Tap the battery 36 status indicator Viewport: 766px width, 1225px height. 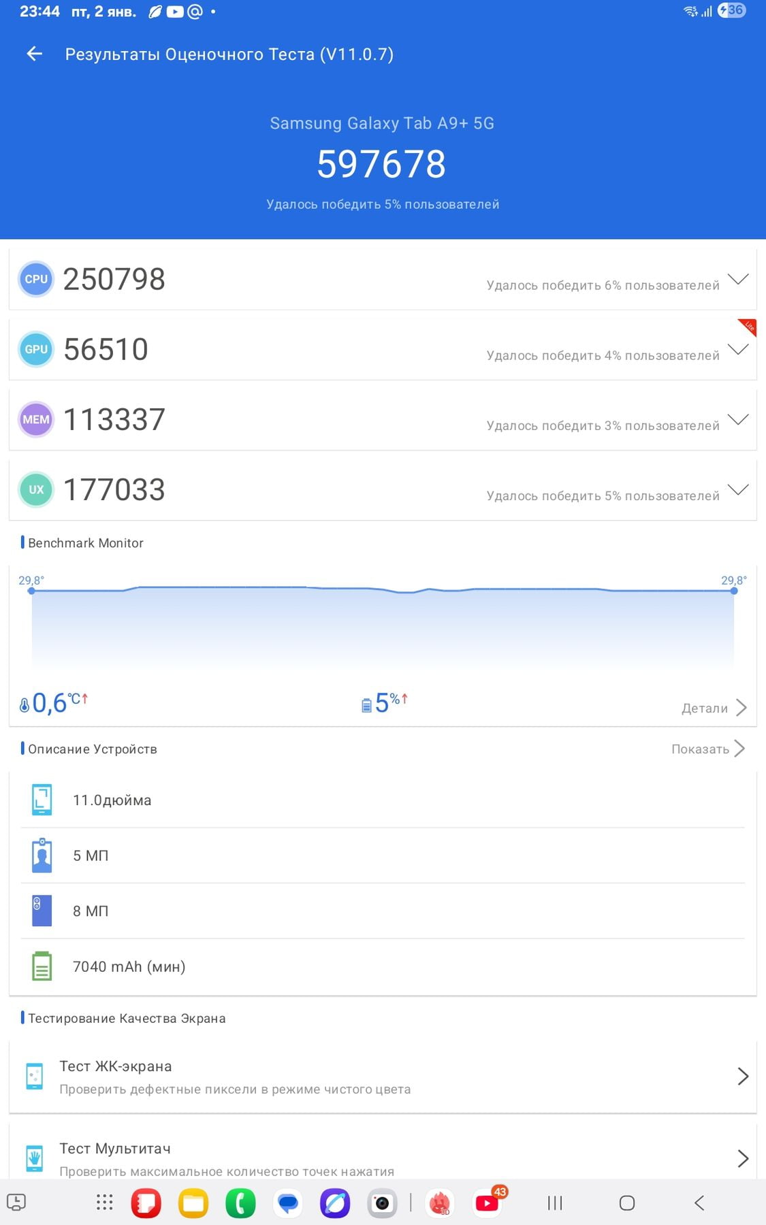[x=732, y=10]
